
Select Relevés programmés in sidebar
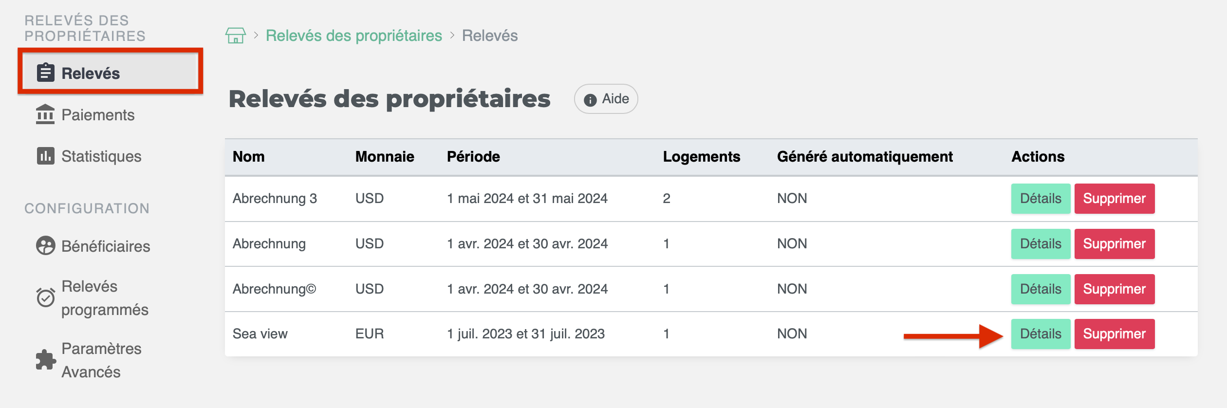point(105,298)
